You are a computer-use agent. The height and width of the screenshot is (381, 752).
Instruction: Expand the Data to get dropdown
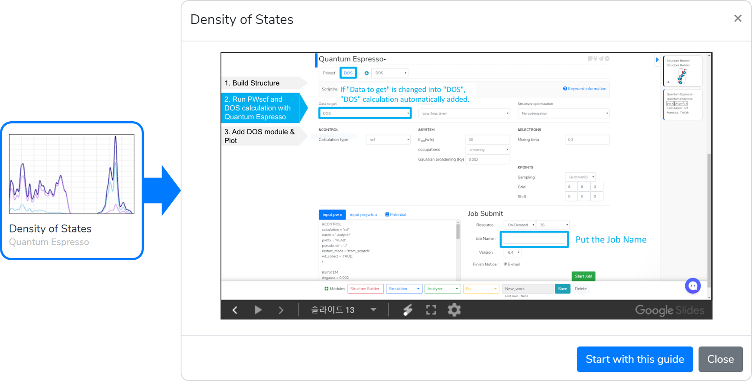point(365,113)
